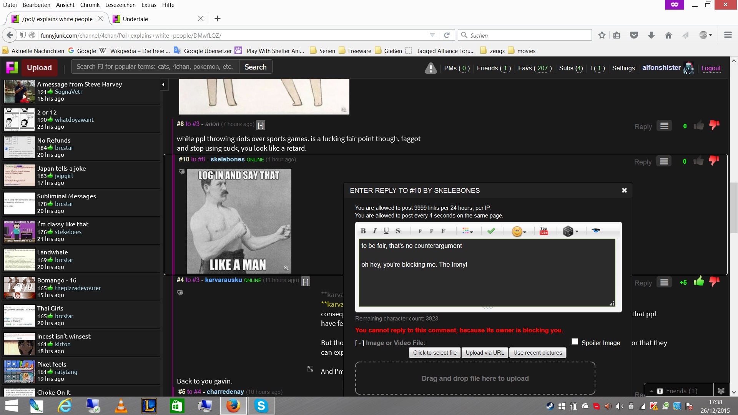The height and width of the screenshot is (415, 738).
Task: Open Skype from the Windows taskbar
Action: click(x=261, y=406)
